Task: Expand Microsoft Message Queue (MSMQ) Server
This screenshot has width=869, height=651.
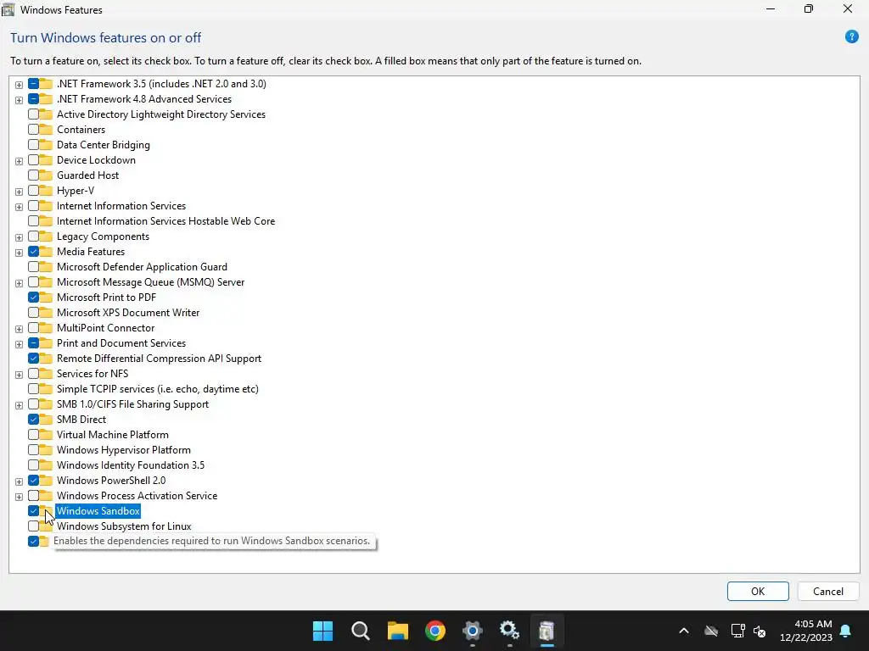Action: 19,283
